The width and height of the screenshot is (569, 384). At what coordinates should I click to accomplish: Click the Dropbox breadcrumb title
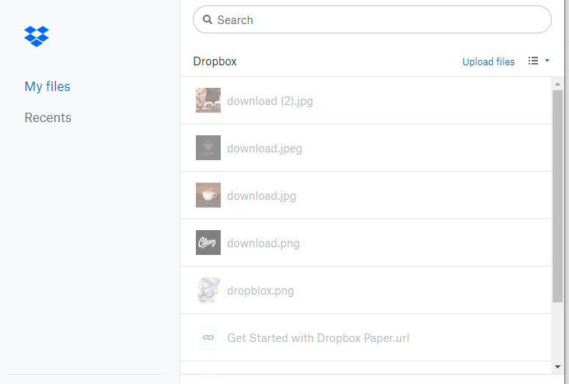pos(215,61)
